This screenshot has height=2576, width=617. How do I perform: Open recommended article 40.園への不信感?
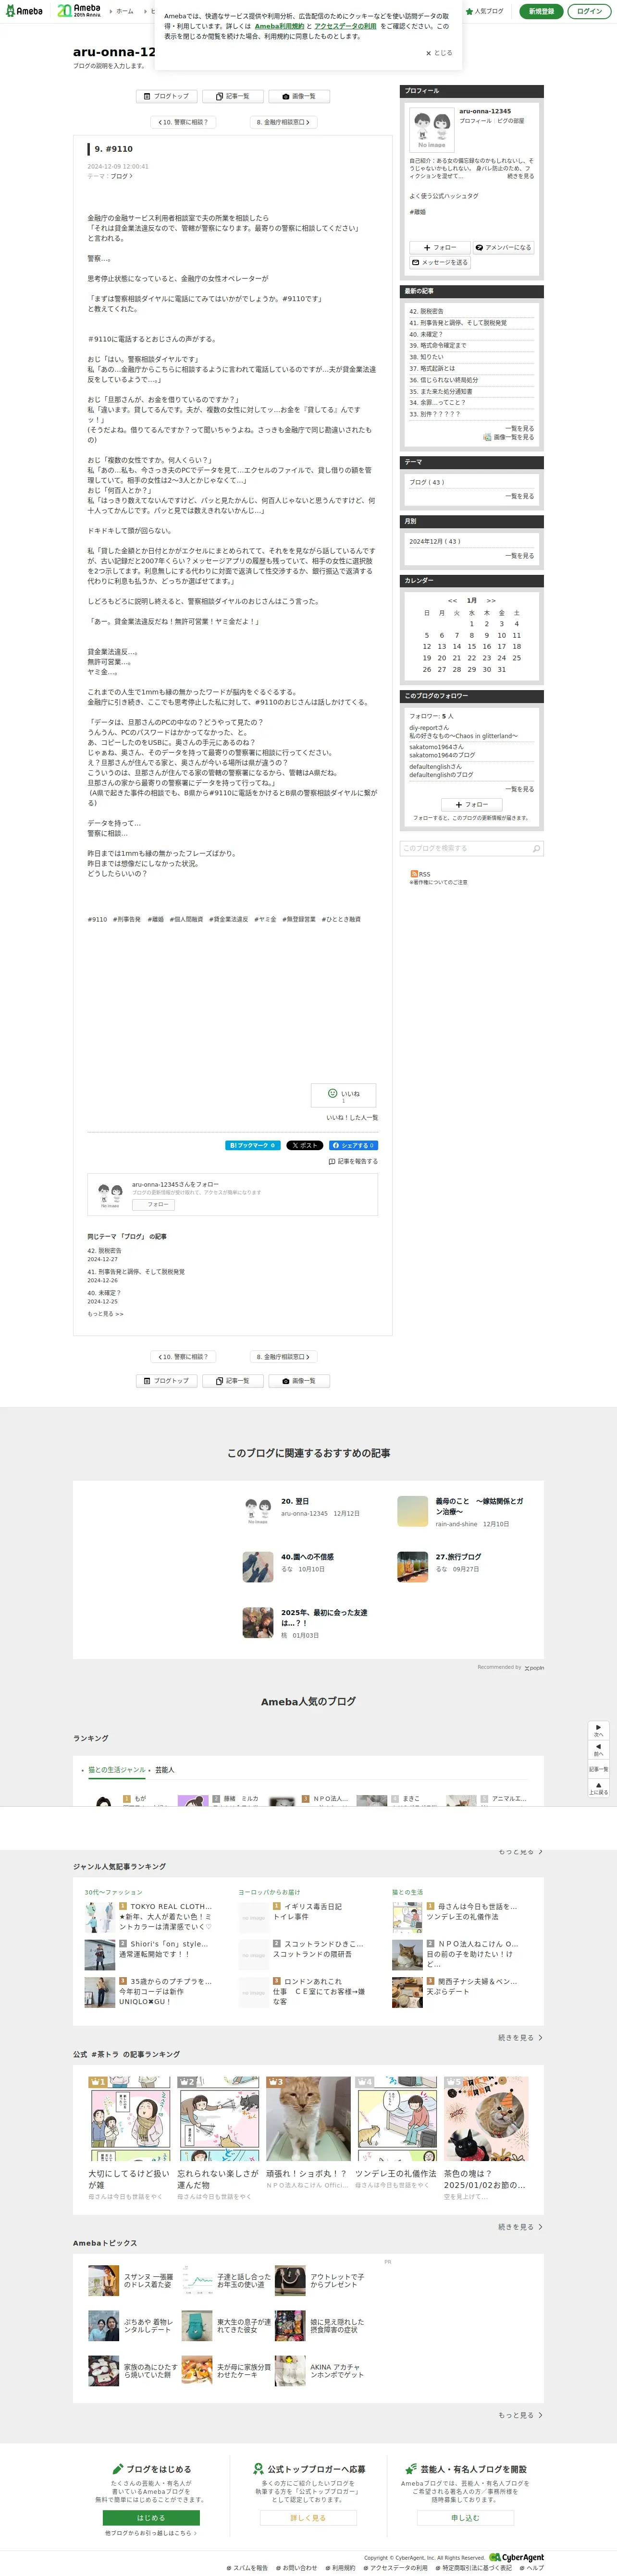click(307, 1557)
